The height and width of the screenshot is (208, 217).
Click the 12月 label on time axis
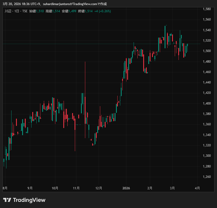coord(99,188)
